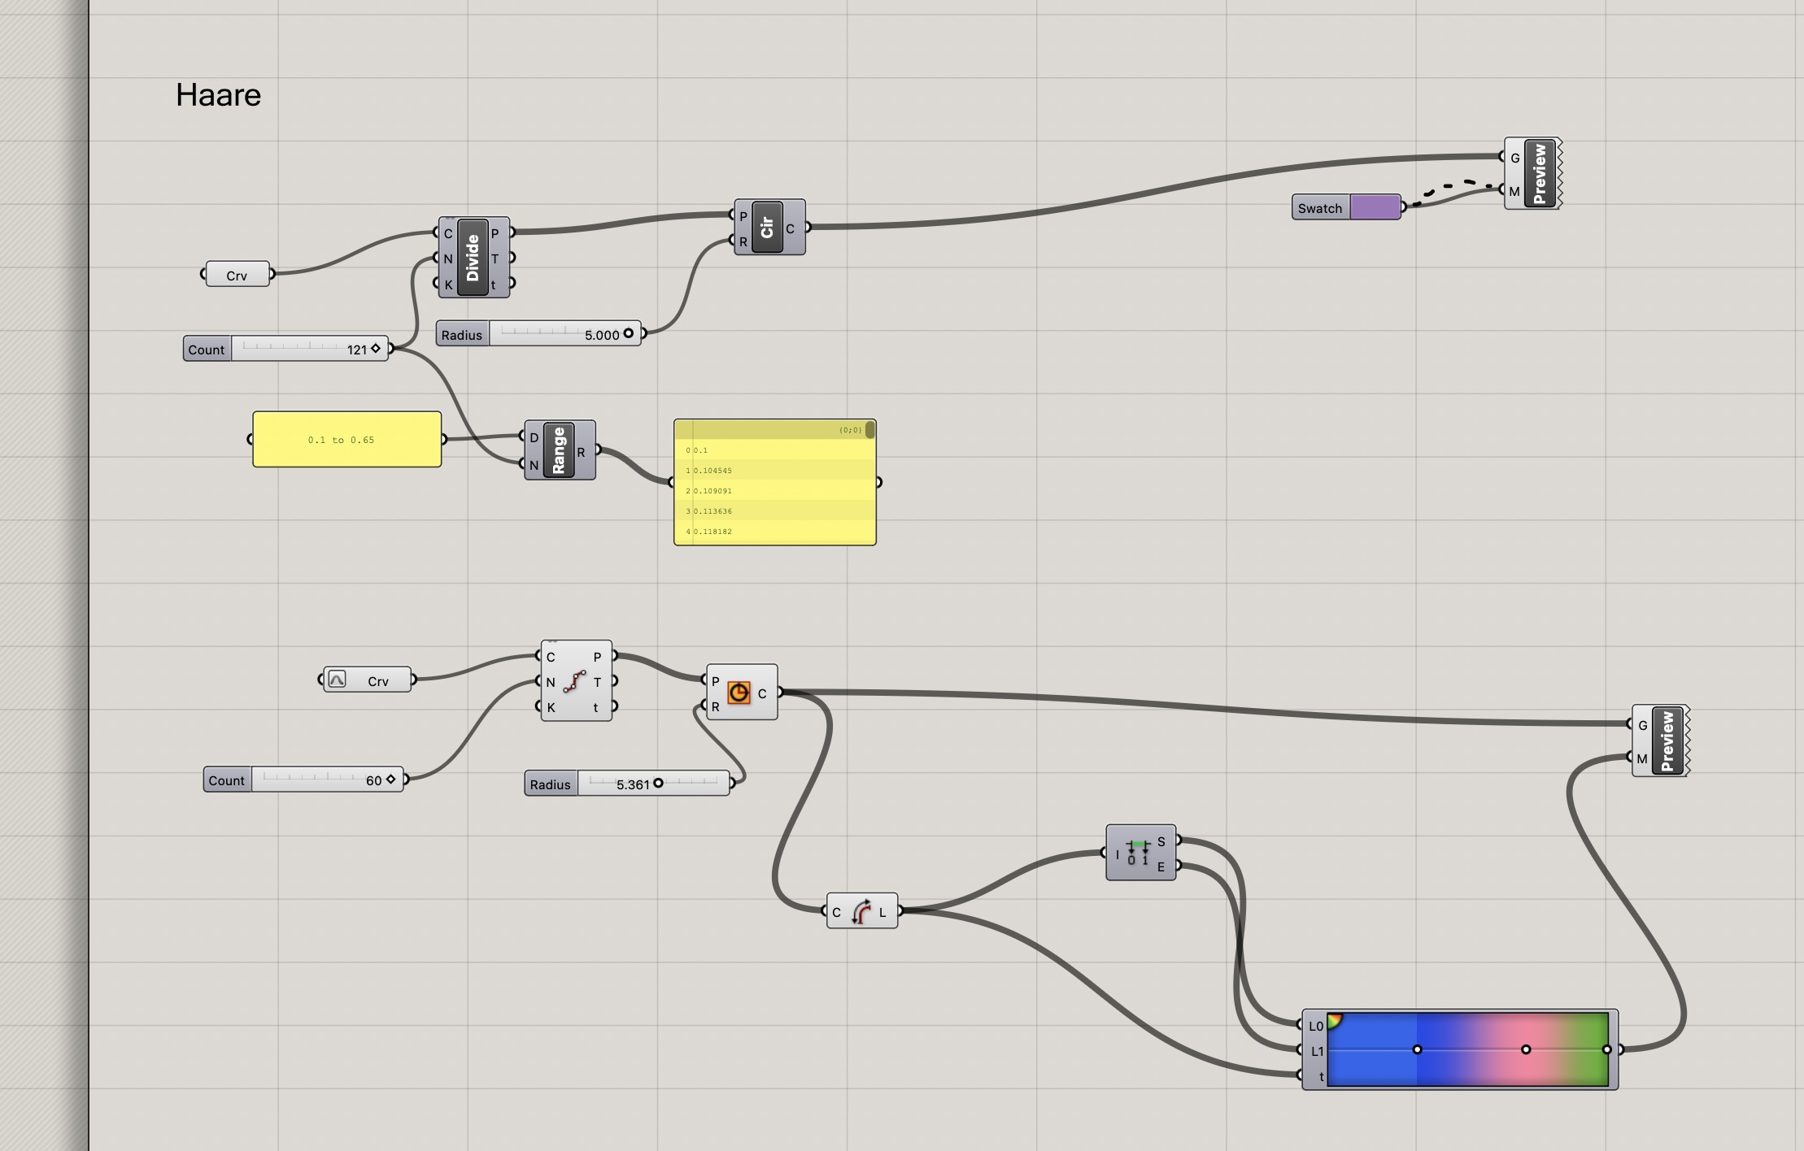The image size is (1804, 1151).
Task: Click the Cir circle component icon
Action: (x=767, y=228)
